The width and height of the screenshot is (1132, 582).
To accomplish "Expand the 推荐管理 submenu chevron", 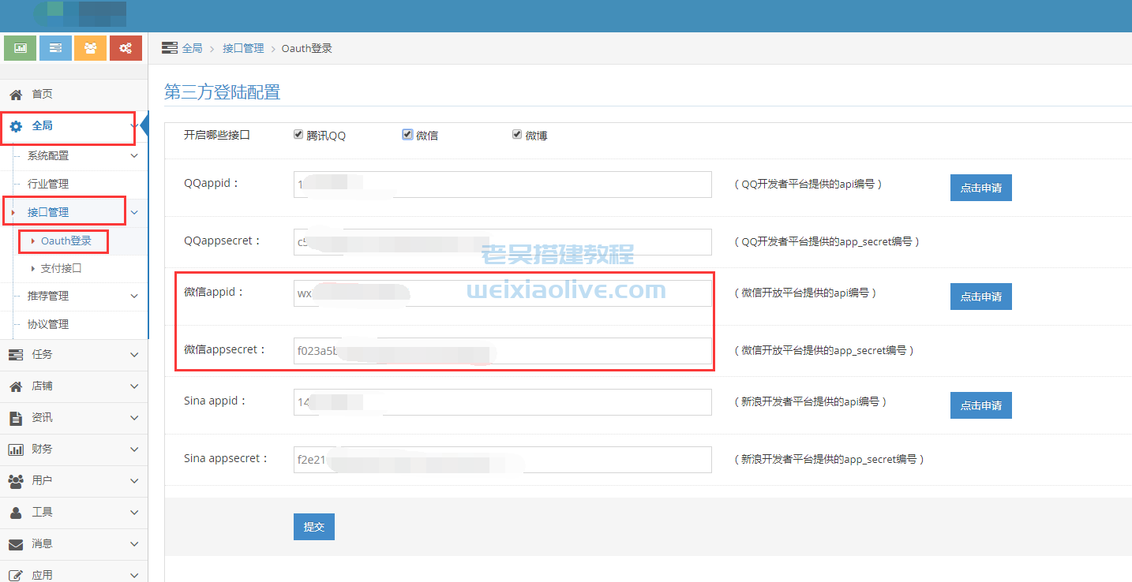I will pos(134,296).
